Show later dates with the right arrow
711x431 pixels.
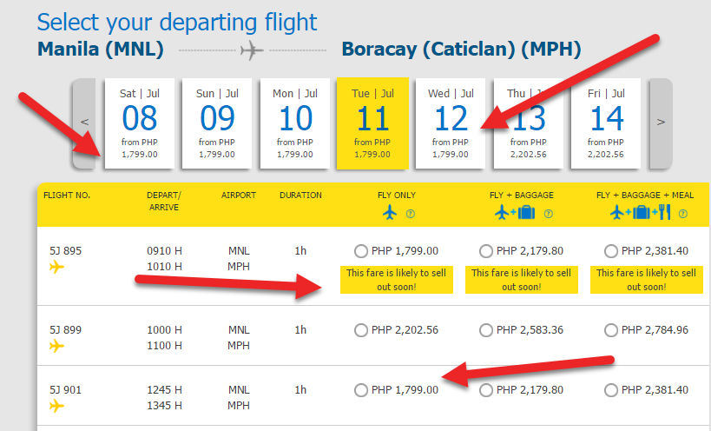point(661,123)
